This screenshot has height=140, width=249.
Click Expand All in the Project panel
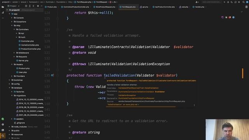[30, 6]
